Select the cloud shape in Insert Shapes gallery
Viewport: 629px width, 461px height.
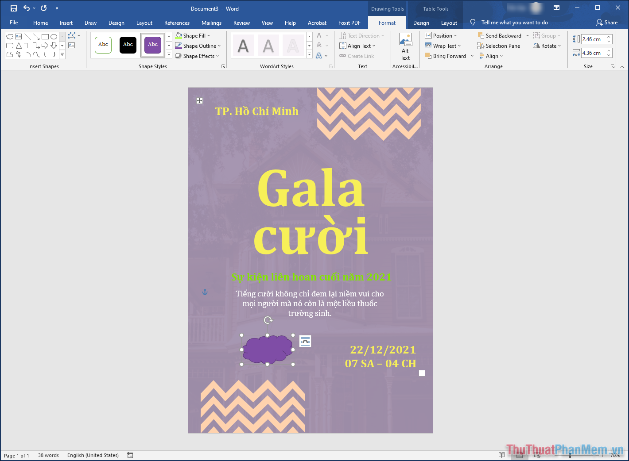pyautogui.click(x=10, y=37)
